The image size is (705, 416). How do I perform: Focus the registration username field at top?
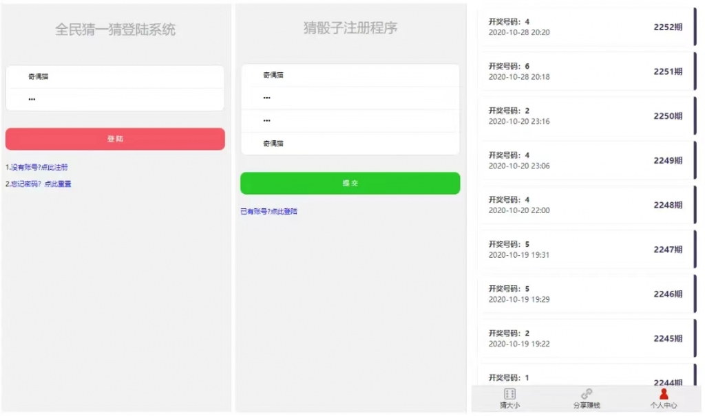350,75
